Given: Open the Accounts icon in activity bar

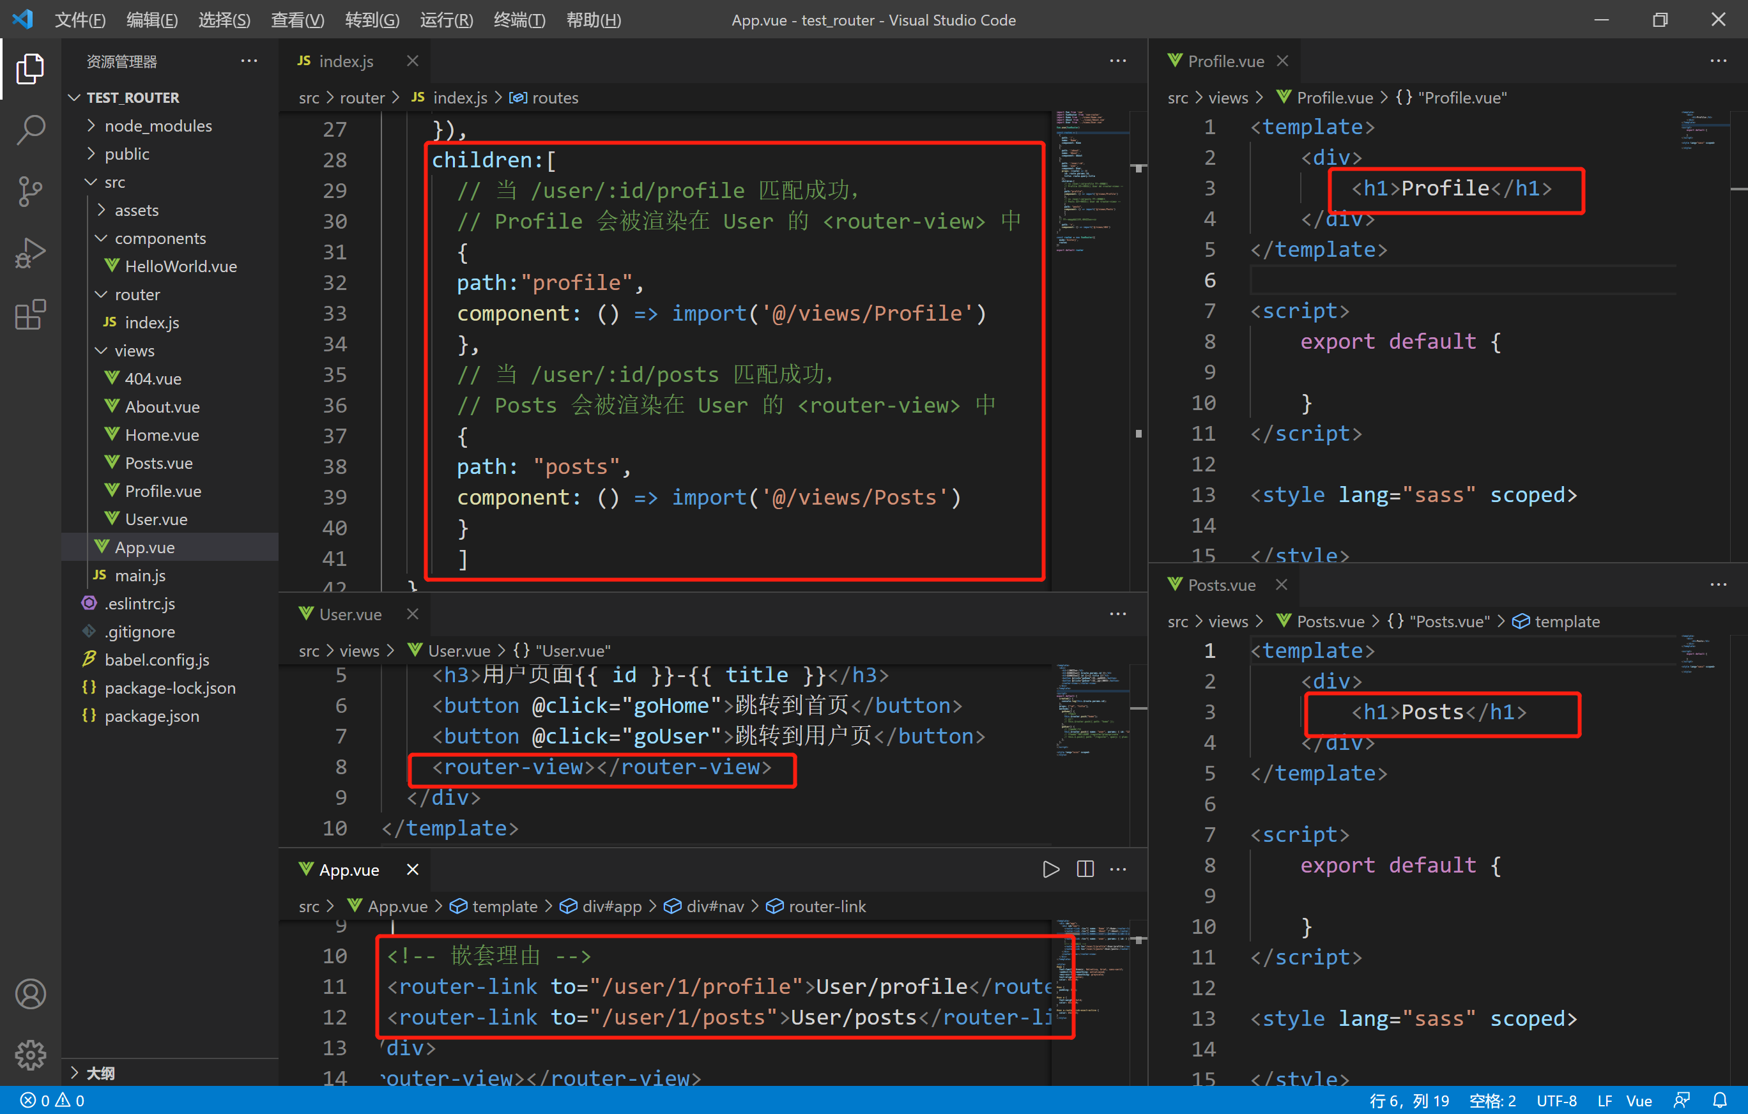Looking at the screenshot, I should click(31, 993).
